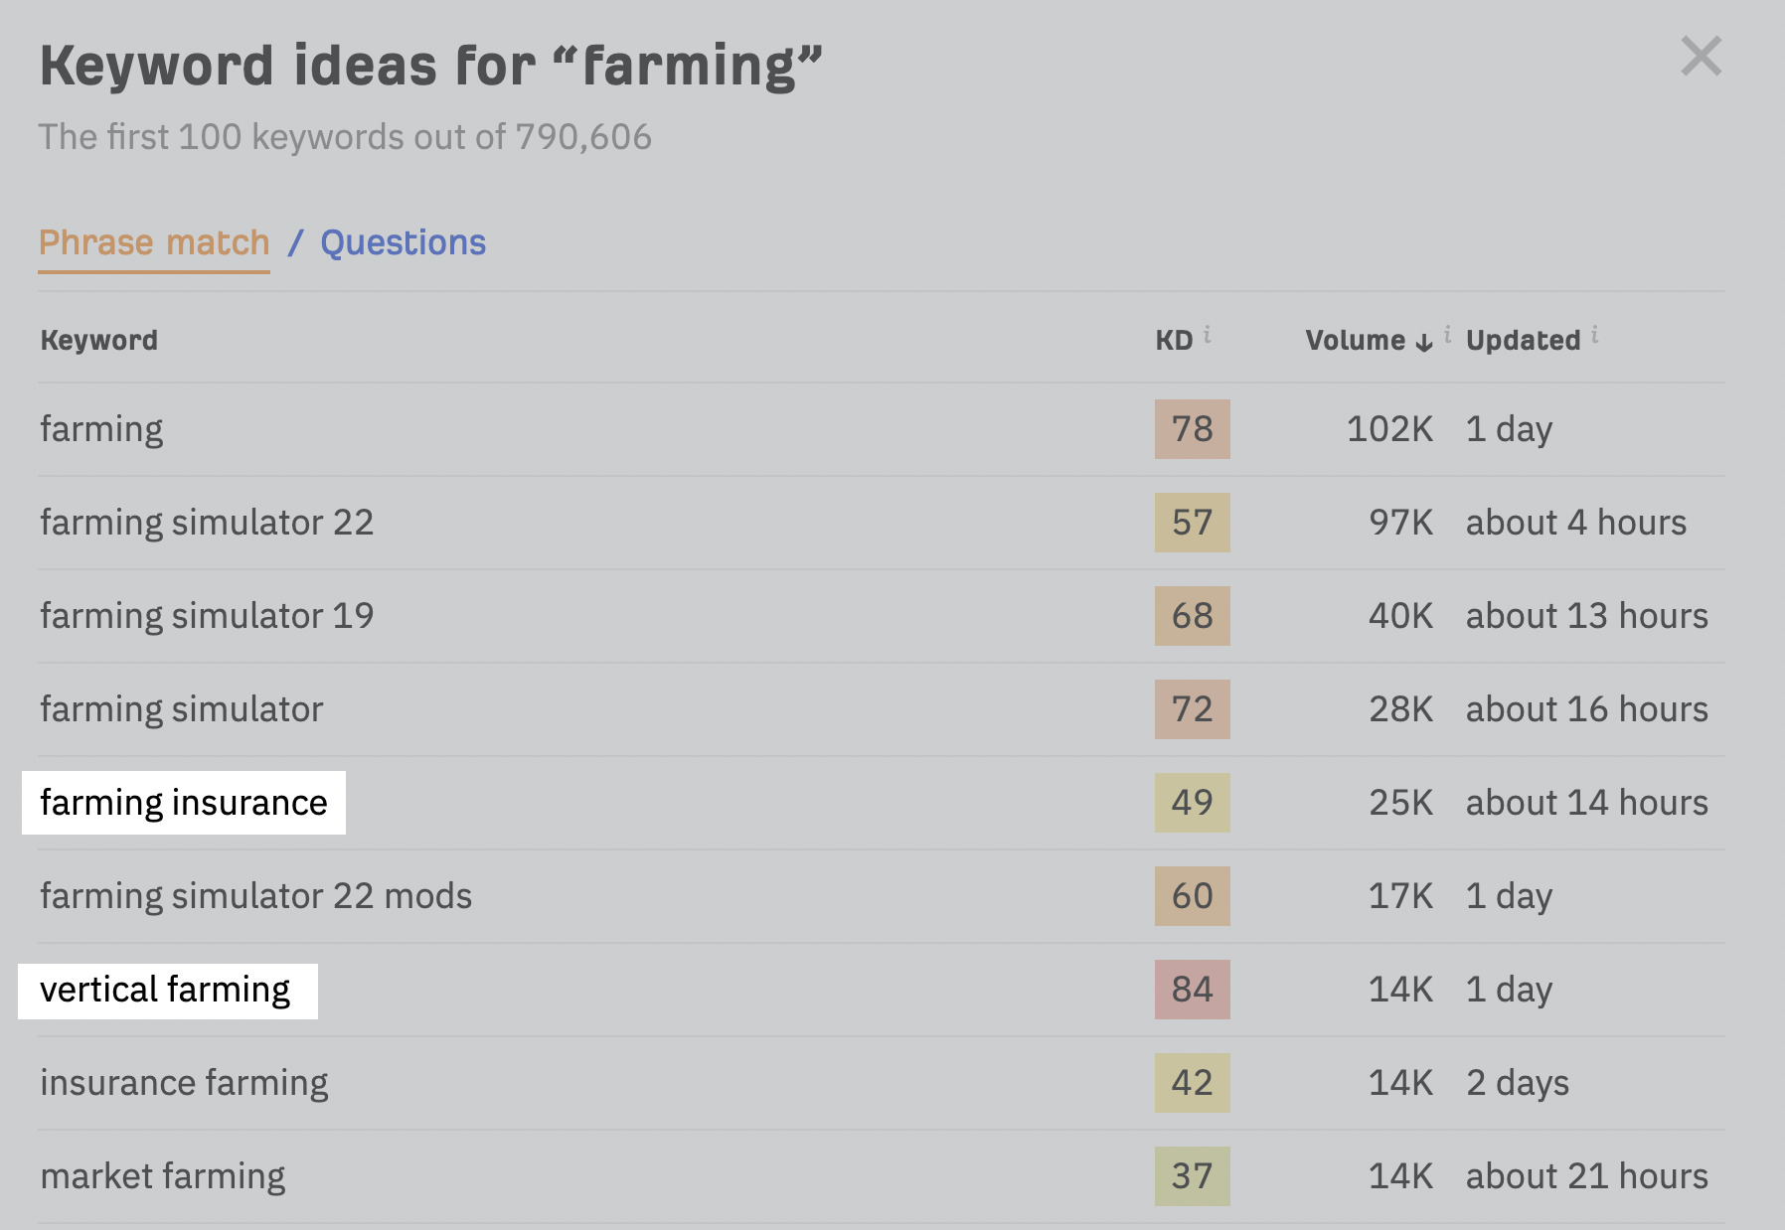The height and width of the screenshot is (1230, 1785).
Task: Open the keyword "vertical farming"
Action: click(x=165, y=989)
